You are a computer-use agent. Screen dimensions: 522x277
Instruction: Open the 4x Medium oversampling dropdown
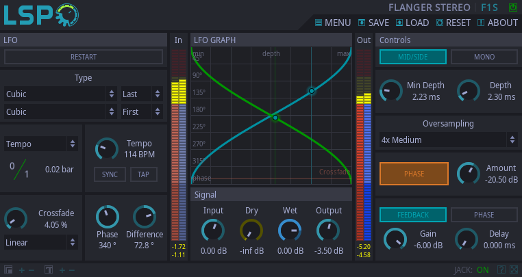449,140
